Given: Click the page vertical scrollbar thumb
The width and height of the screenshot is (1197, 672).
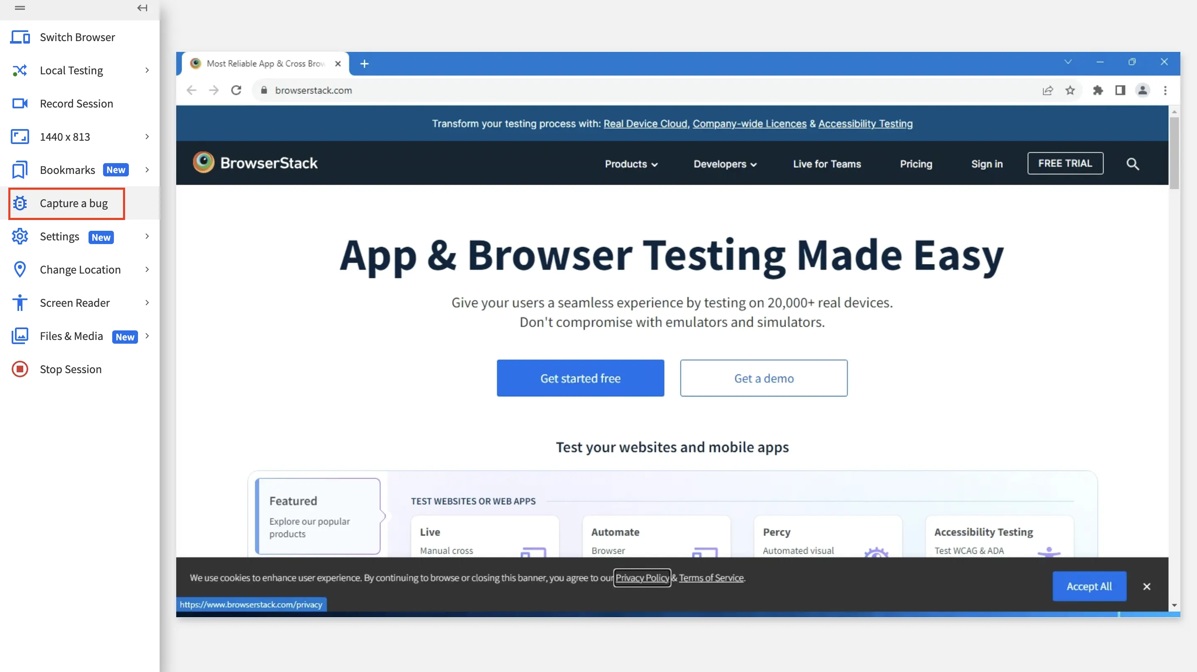Looking at the screenshot, I should tap(1174, 153).
